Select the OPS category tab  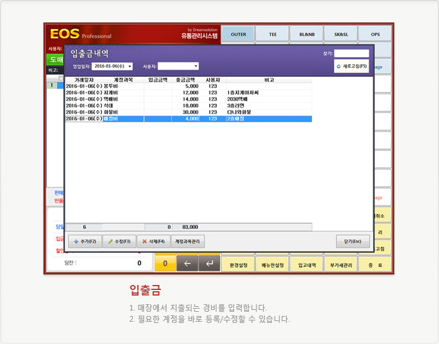pos(375,34)
